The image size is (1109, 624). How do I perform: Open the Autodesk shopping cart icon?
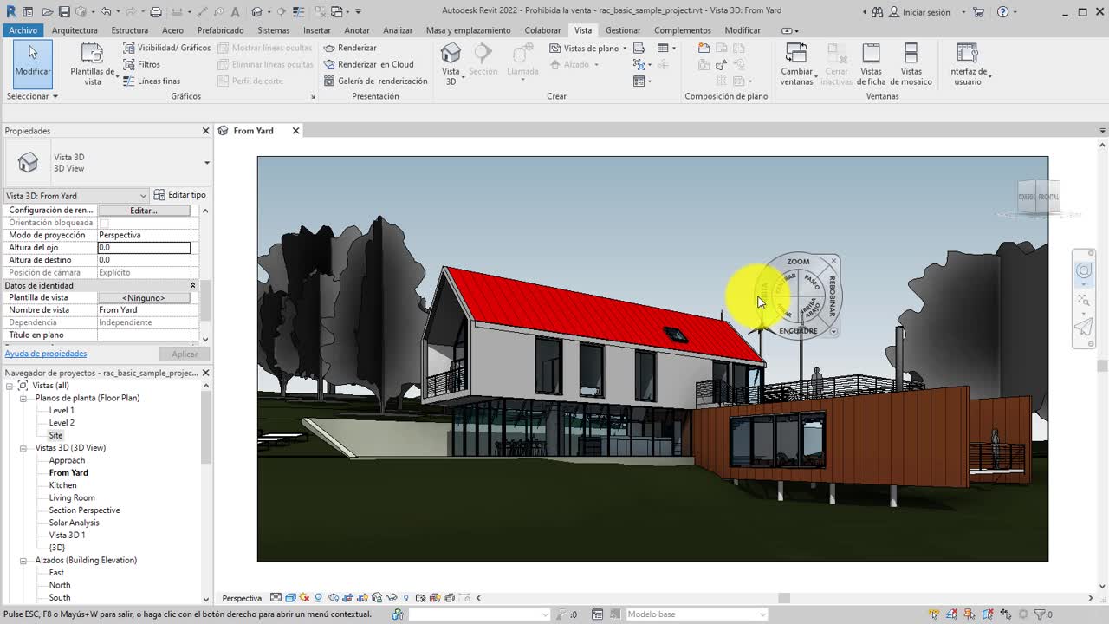pos(979,12)
